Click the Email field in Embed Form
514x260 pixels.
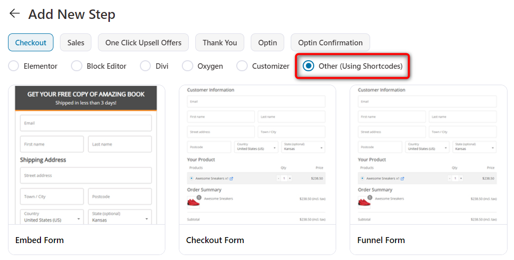point(86,123)
